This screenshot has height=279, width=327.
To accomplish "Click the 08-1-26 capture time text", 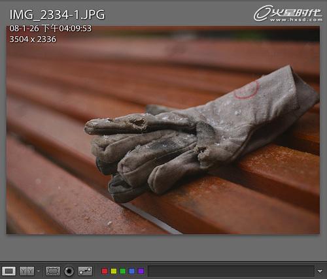I will (50, 29).
